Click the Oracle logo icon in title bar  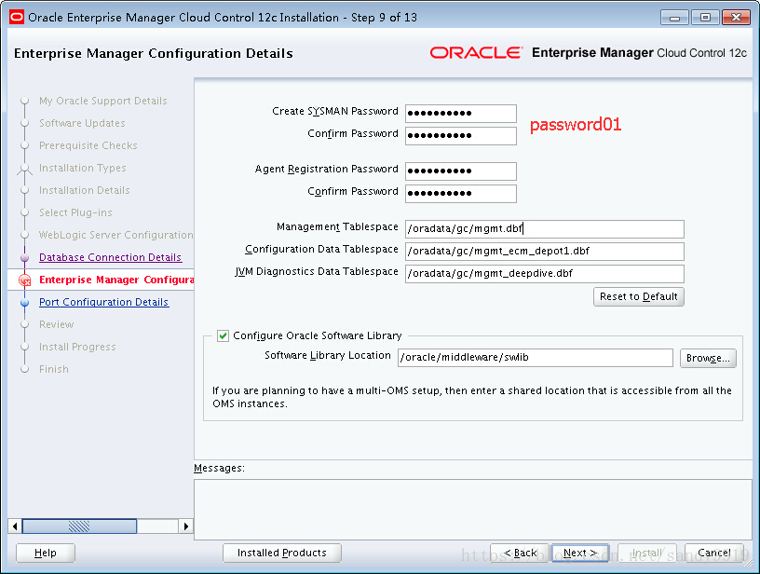click(x=17, y=18)
